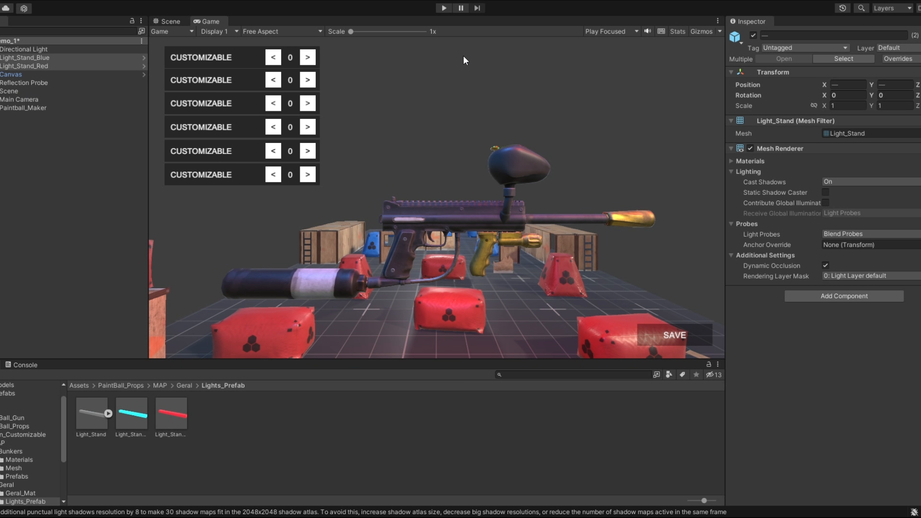This screenshot has width=921, height=518.
Task: Open the Search by Label tag icon
Action: coord(682,375)
